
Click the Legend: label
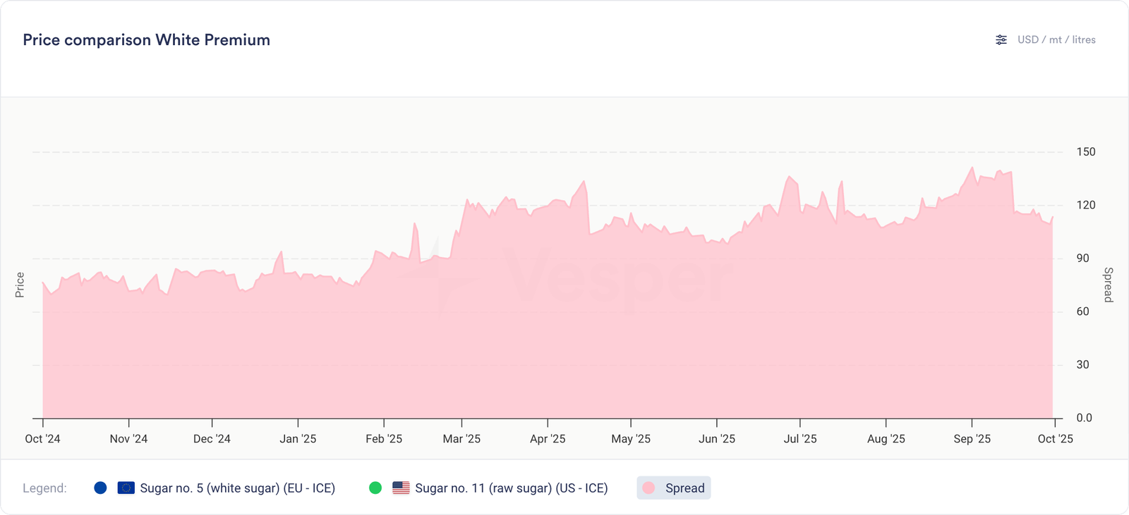coord(44,488)
